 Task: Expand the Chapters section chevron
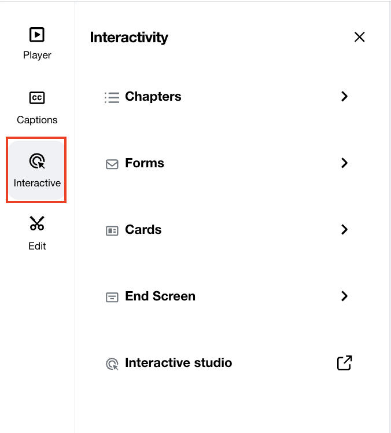(345, 97)
